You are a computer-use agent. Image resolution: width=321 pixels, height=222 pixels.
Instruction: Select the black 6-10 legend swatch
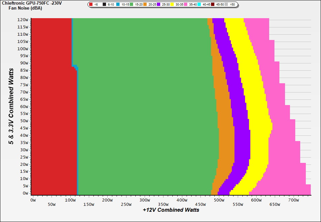point(104,5)
